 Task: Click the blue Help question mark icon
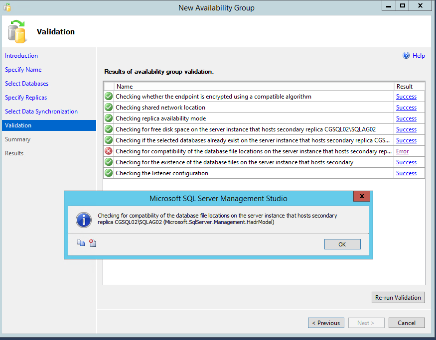tap(405, 56)
